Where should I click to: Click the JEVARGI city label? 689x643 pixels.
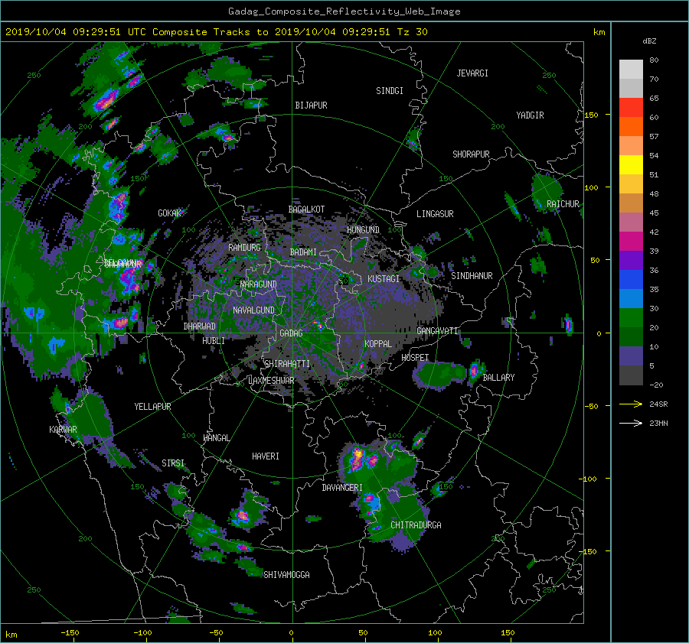pos(472,73)
